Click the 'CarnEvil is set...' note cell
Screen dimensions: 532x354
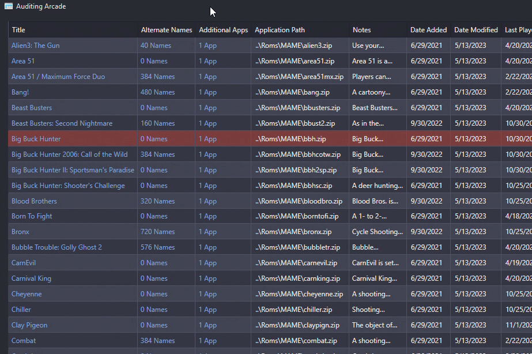click(376, 263)
